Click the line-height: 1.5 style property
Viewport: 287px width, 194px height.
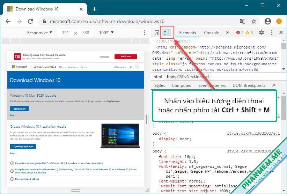coord(178,162)
